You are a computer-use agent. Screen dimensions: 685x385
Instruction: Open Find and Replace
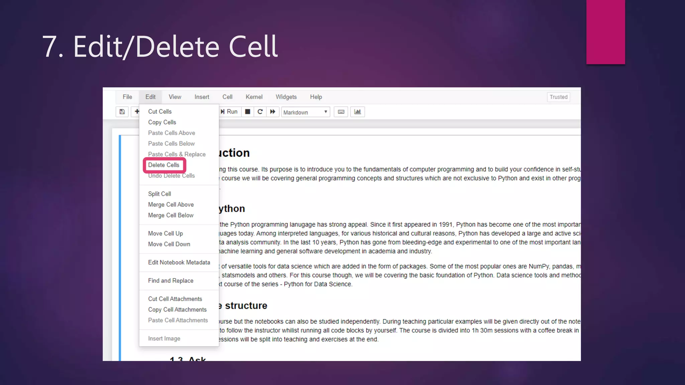pyautogui.click(x=179, y=281)
